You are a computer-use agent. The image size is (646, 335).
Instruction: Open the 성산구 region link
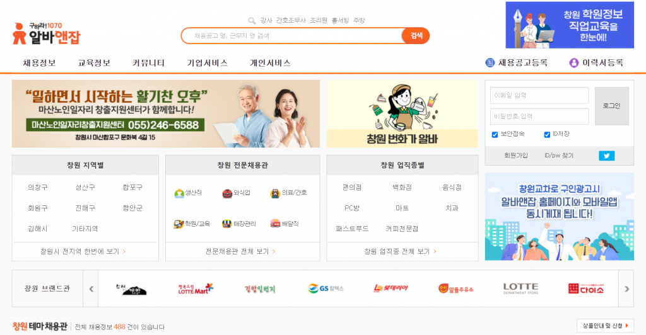(x=85, y=188)
